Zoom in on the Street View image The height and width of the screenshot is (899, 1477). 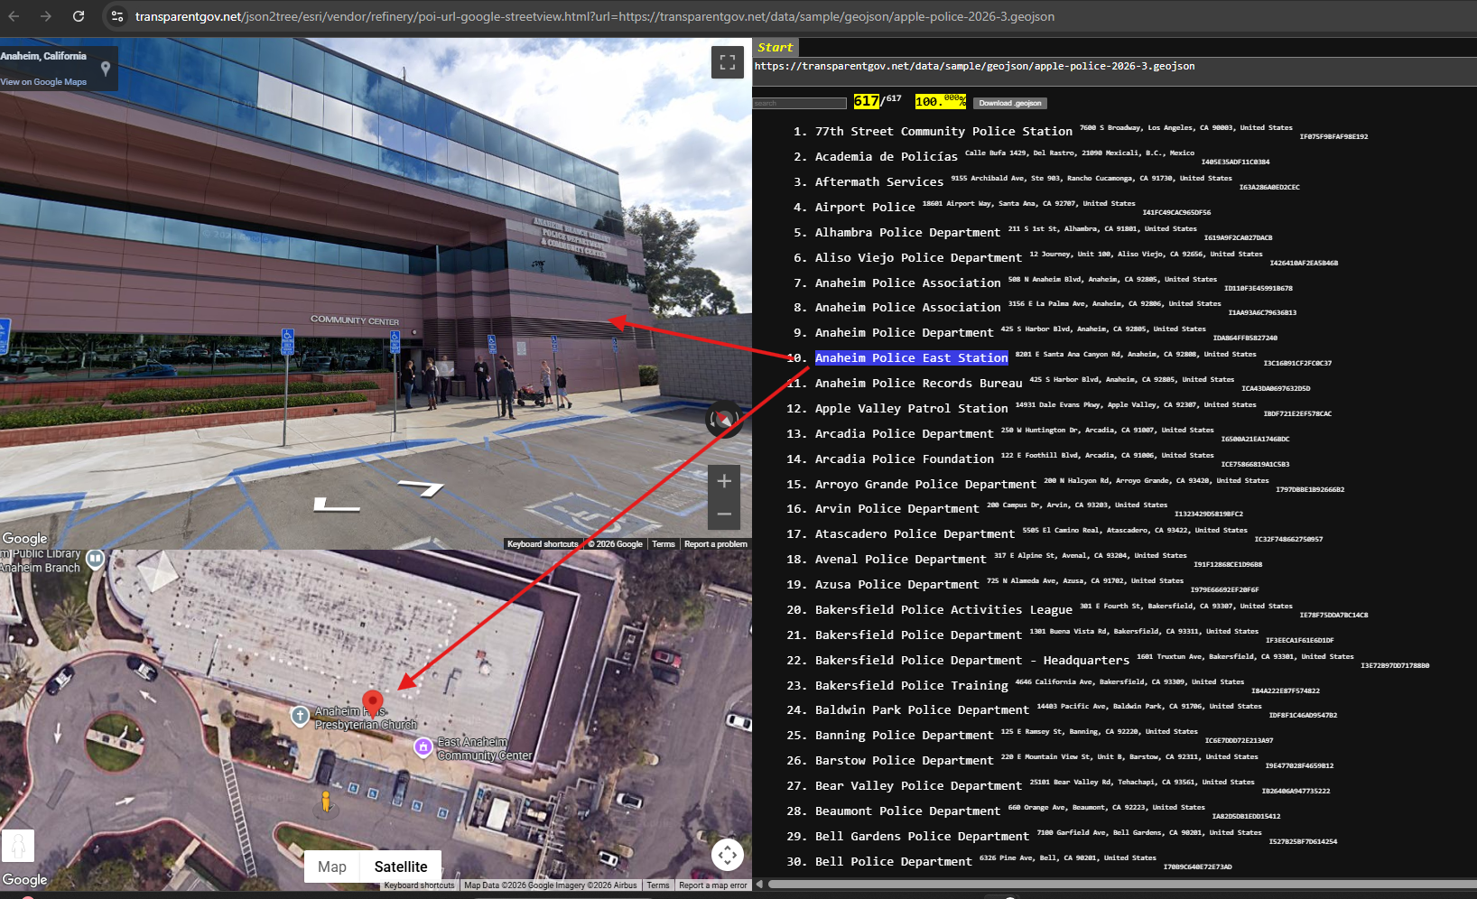tap(723, 482)
